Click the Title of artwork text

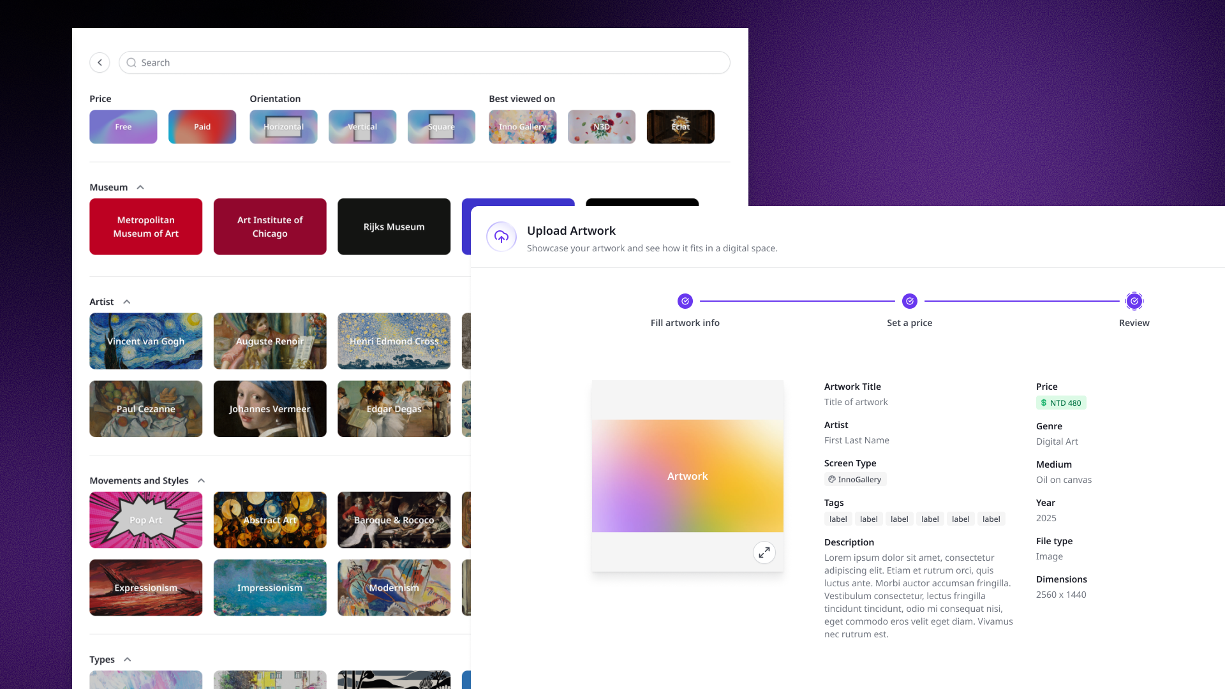coord(856,402)
